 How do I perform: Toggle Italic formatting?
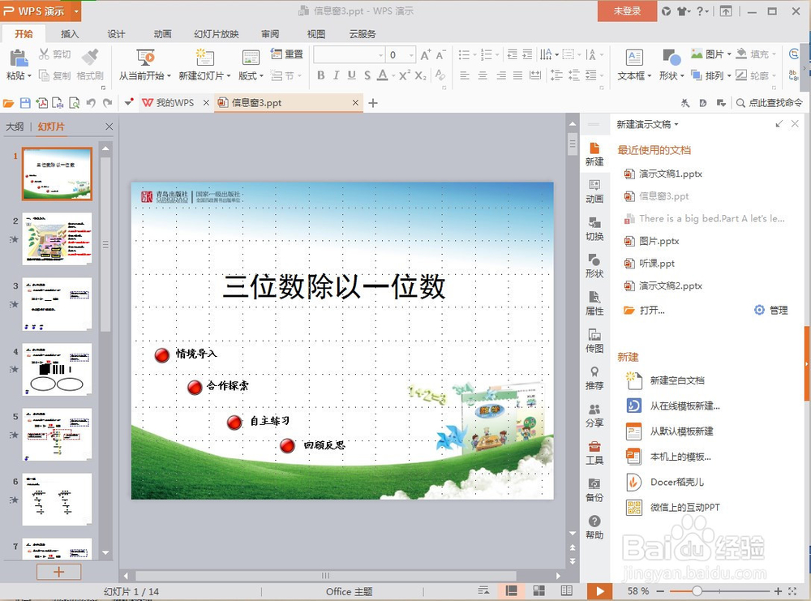(x=337, y=75)
